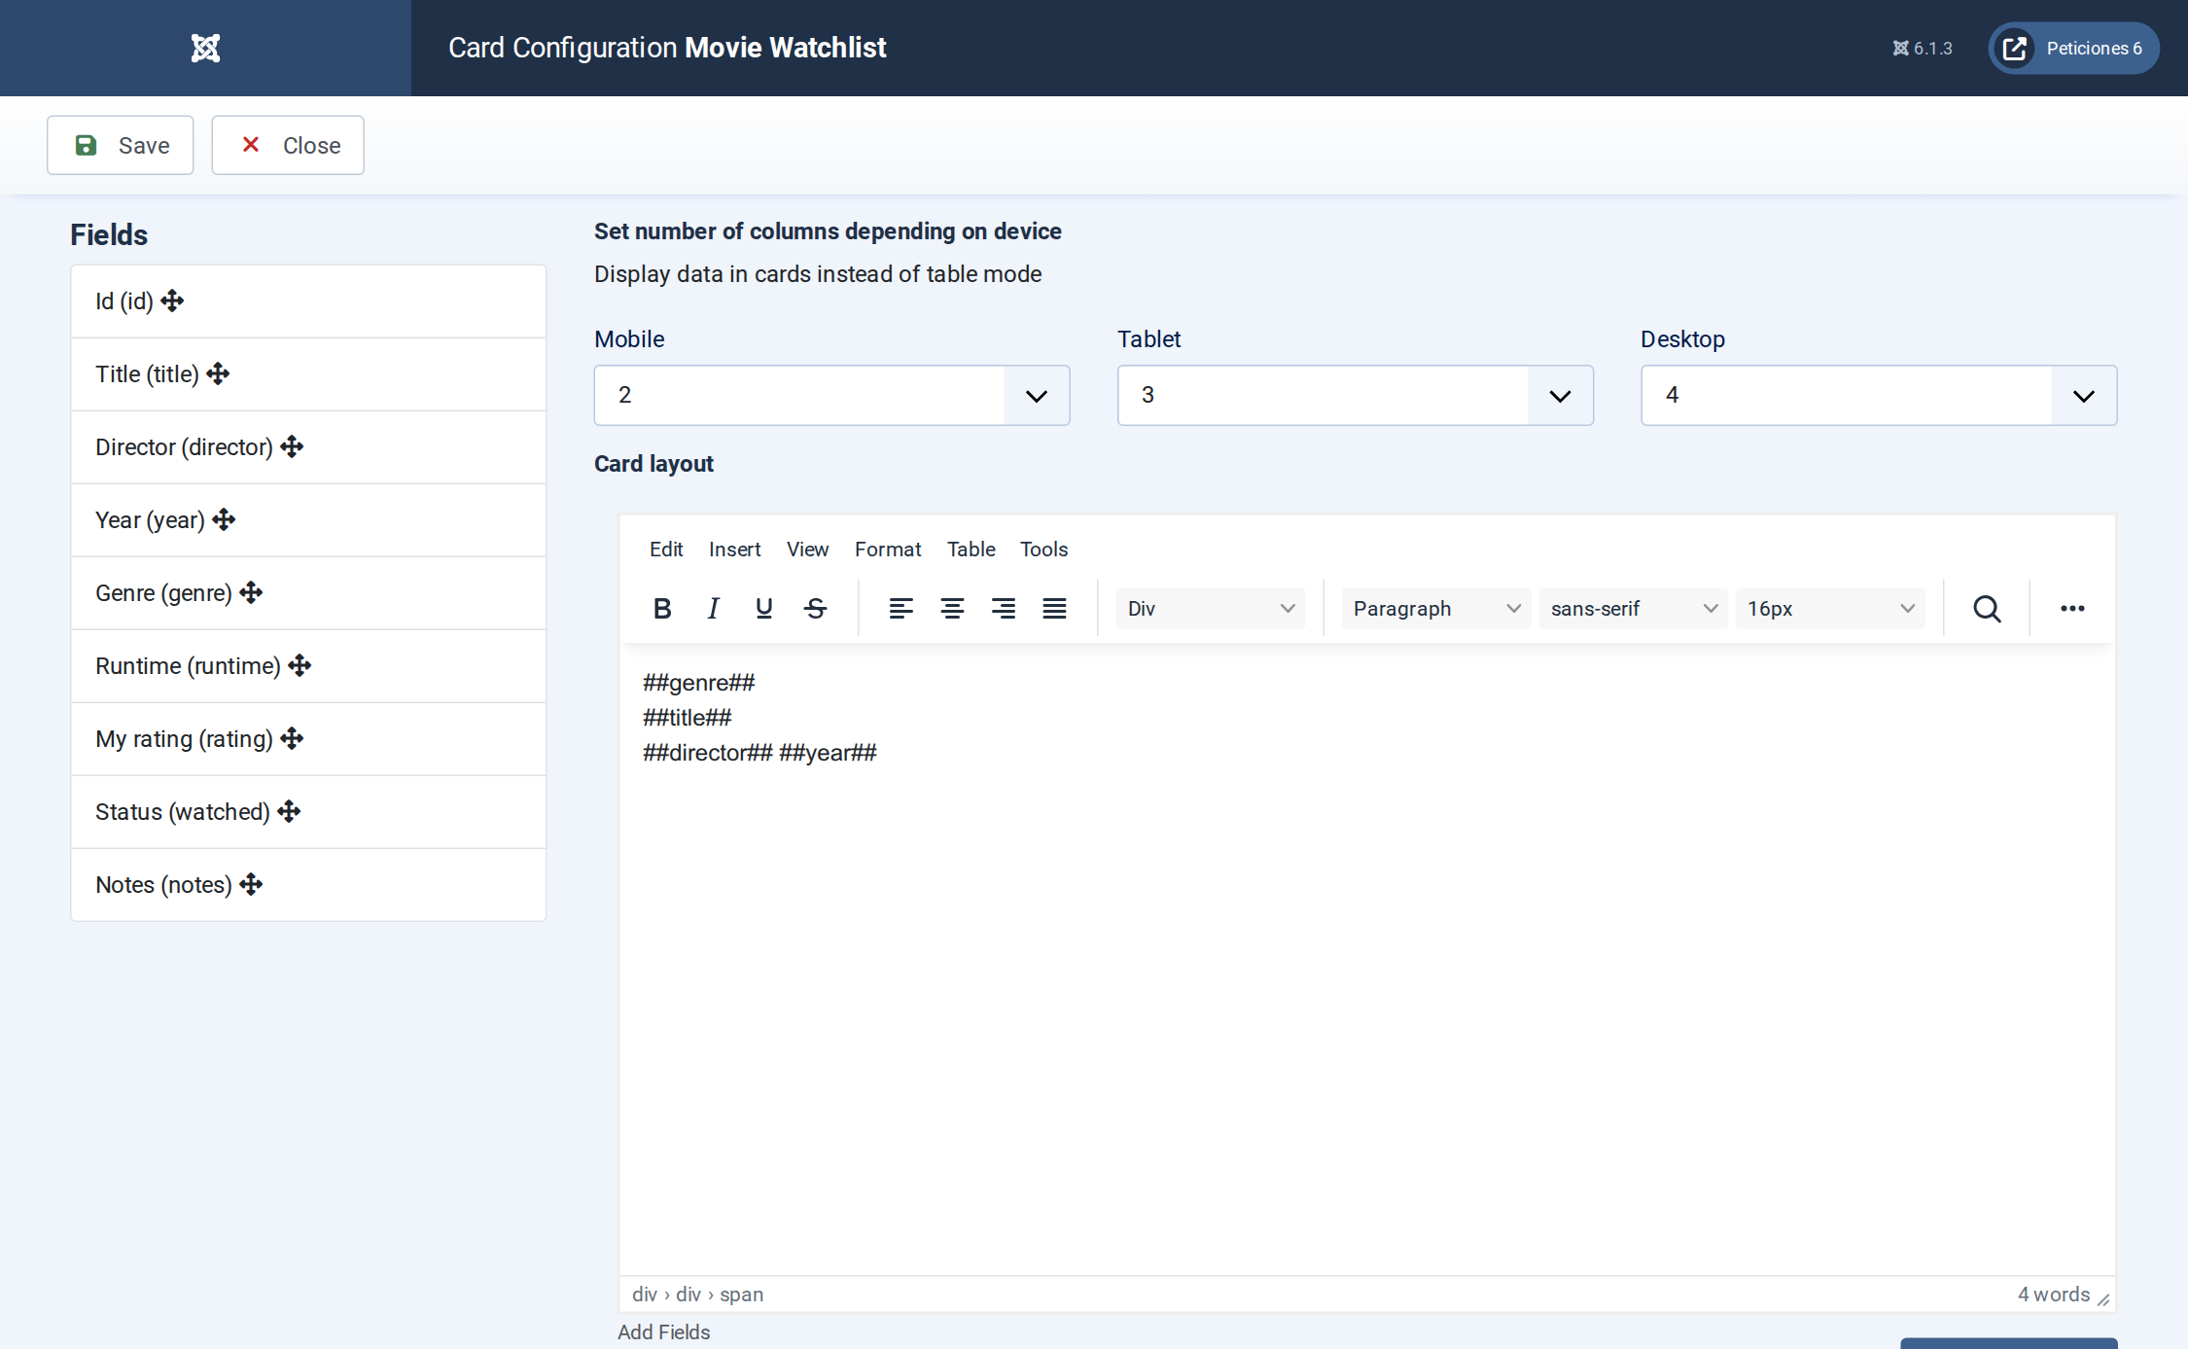Justify text alignment

point(1055,609)
